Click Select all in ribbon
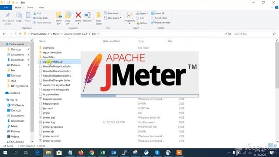 click(158, 14)
